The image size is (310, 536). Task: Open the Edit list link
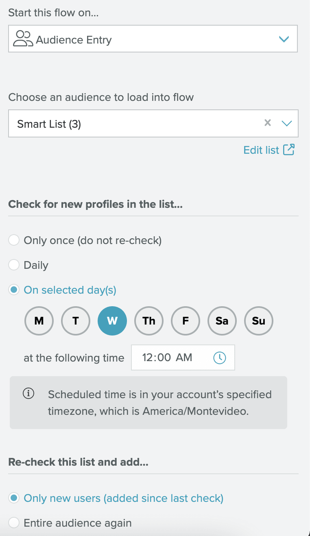[x=261, y=150]
